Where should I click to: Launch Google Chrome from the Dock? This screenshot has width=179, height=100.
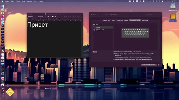(x=3, y=13)
